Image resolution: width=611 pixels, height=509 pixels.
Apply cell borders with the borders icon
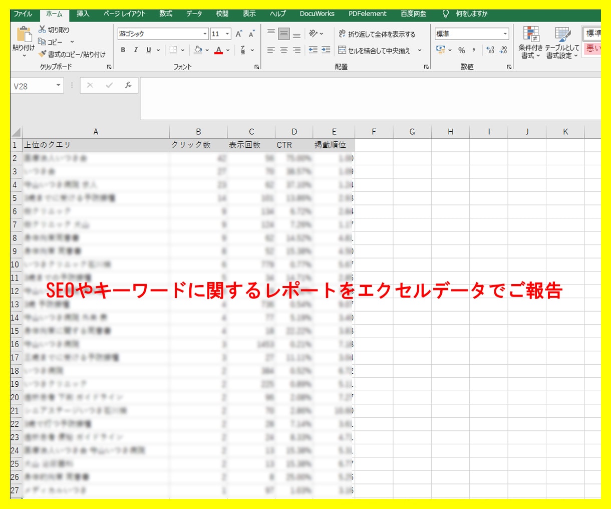click(173, 50)
